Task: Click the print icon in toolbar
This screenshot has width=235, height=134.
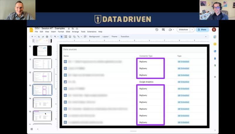Action: pos(47,37)
